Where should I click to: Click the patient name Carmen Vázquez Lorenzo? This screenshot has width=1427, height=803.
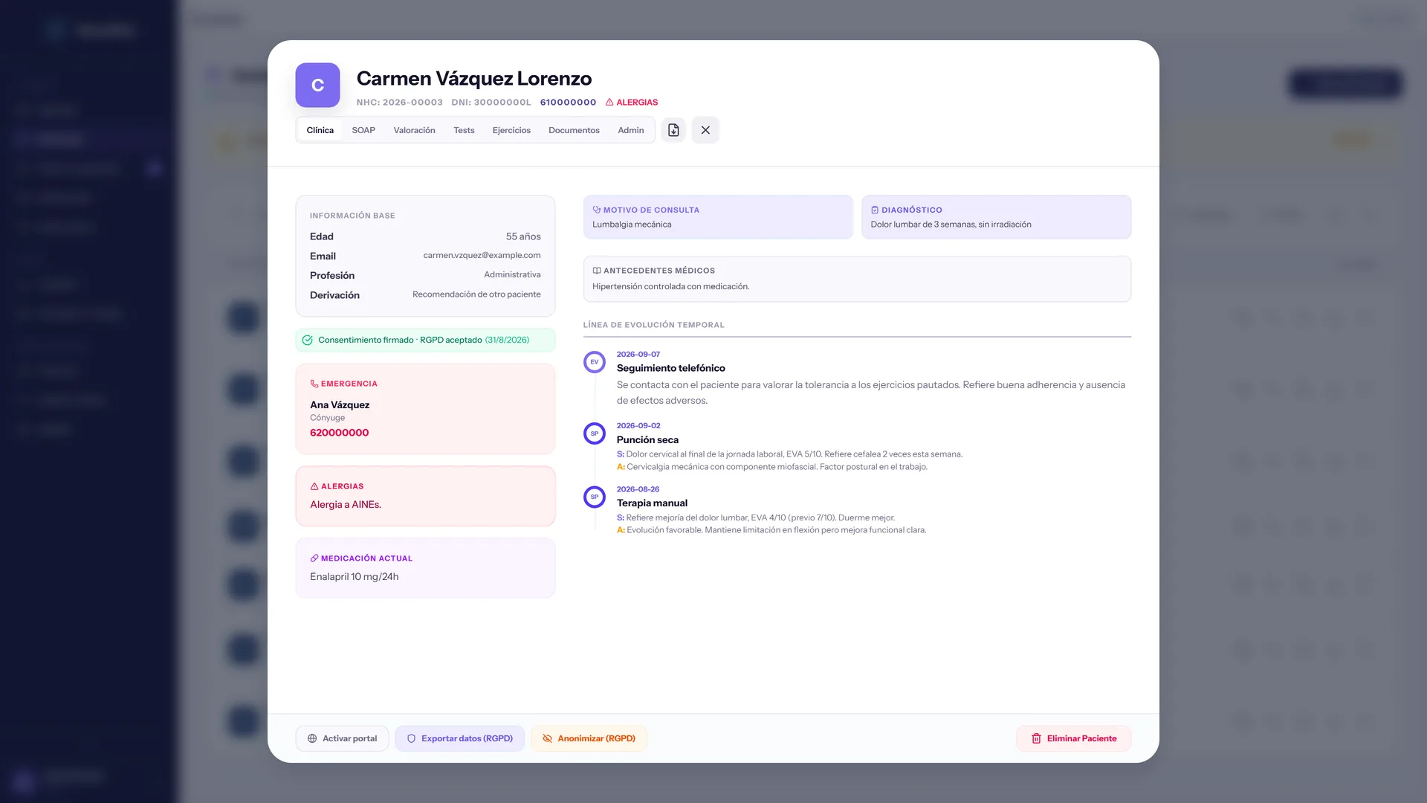coord(474,79)
